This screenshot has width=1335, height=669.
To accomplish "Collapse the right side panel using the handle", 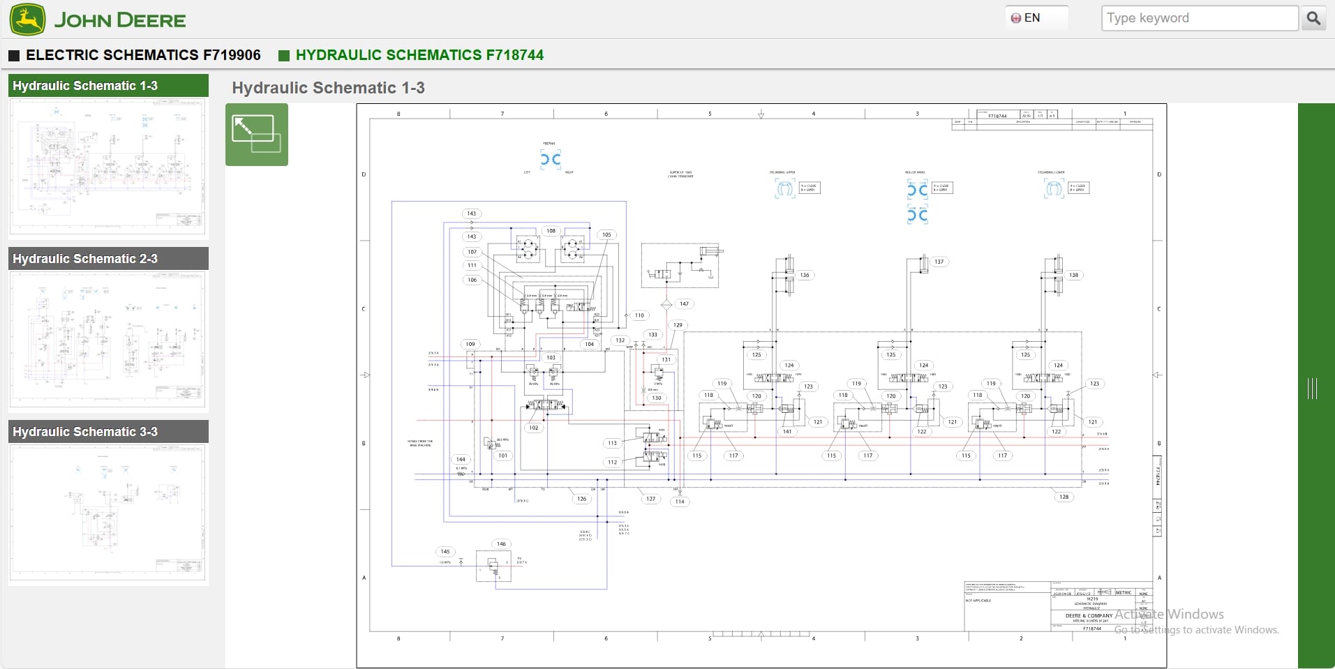I will pos(1313,389).
